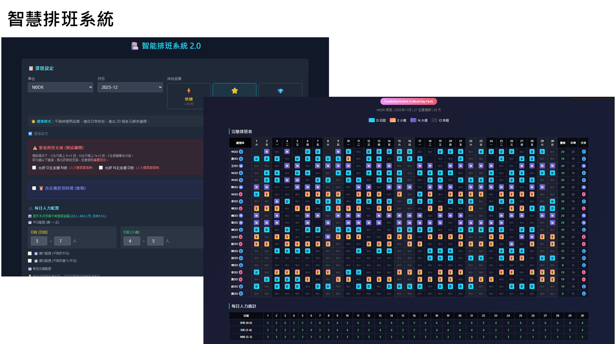Select the star standard quality option
616x344 pixels.
pos(234,90)
